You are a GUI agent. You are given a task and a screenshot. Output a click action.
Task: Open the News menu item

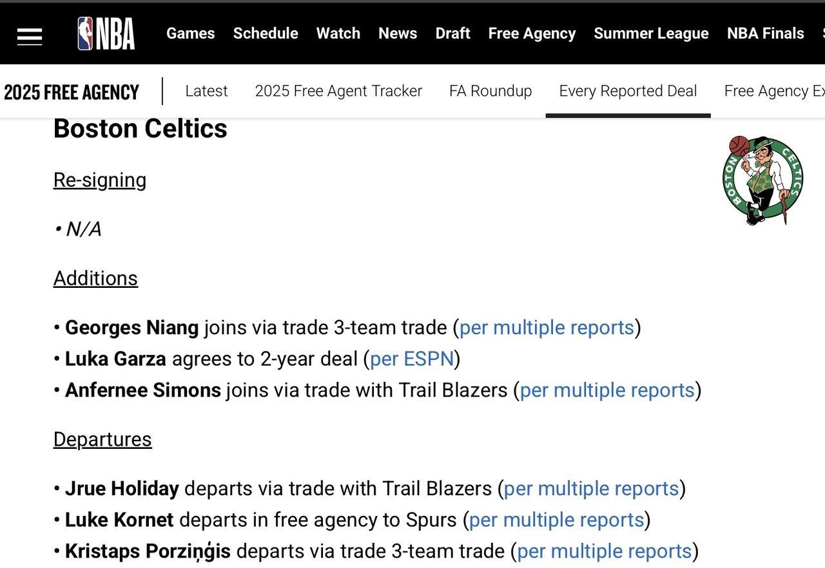398,33
